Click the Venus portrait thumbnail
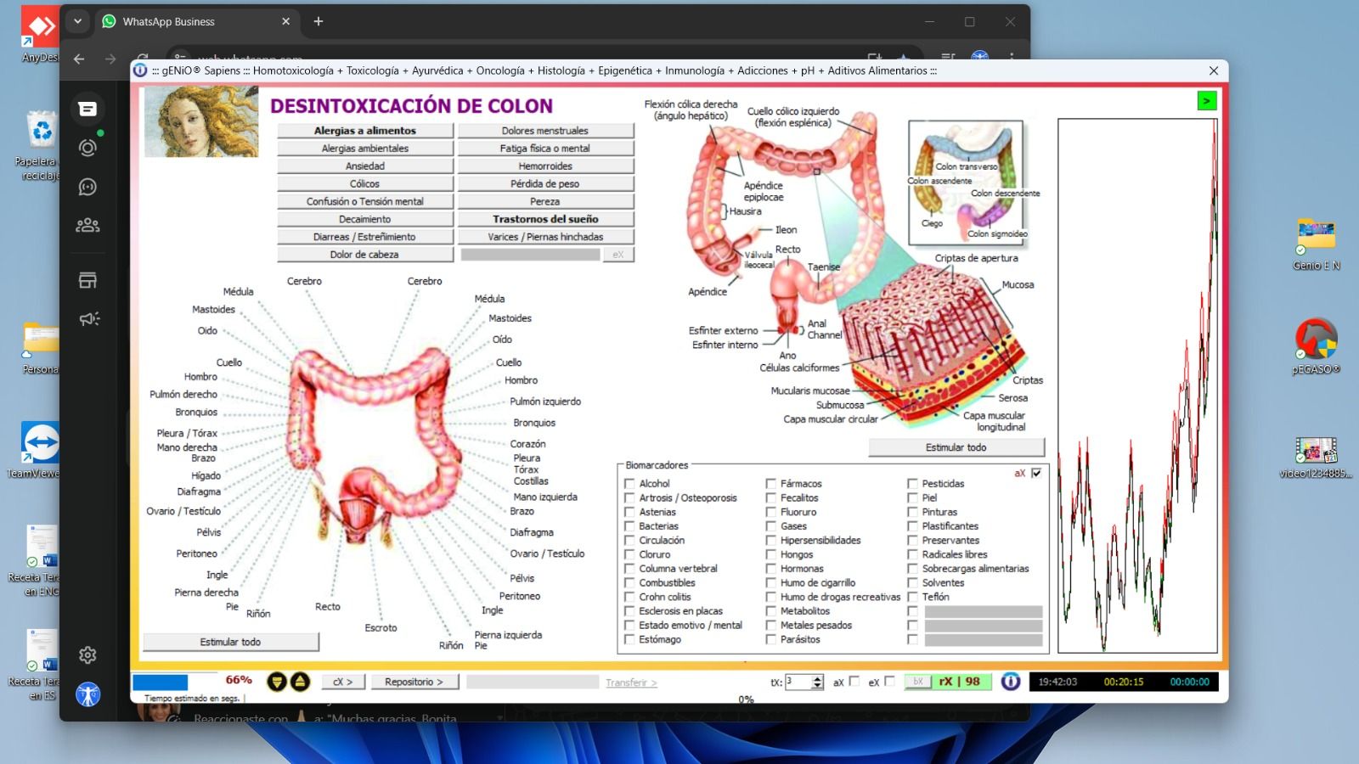Viewport: 1359px width, 764px height. (201, 121)
